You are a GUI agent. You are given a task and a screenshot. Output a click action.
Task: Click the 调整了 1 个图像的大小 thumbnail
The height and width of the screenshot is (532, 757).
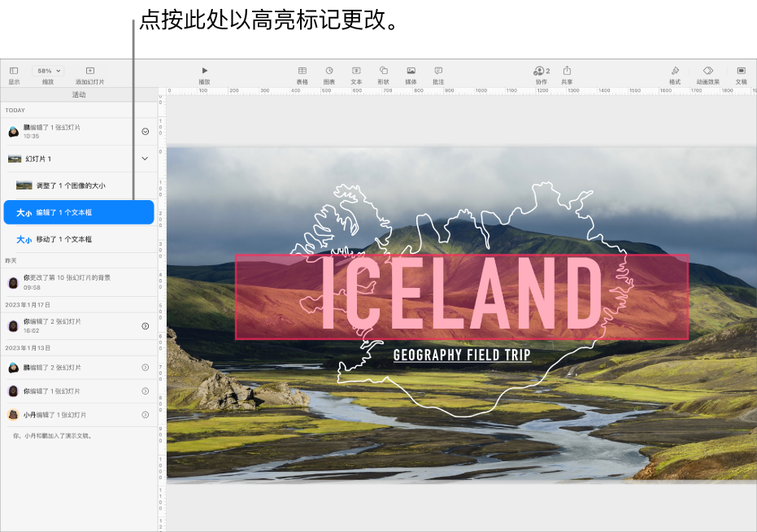[24, 185]
